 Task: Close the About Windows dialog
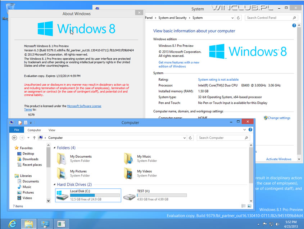(139, 13)
